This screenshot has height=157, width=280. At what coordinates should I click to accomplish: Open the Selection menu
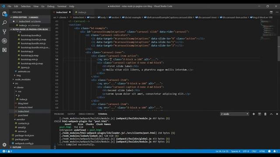(x=26, y=6)
